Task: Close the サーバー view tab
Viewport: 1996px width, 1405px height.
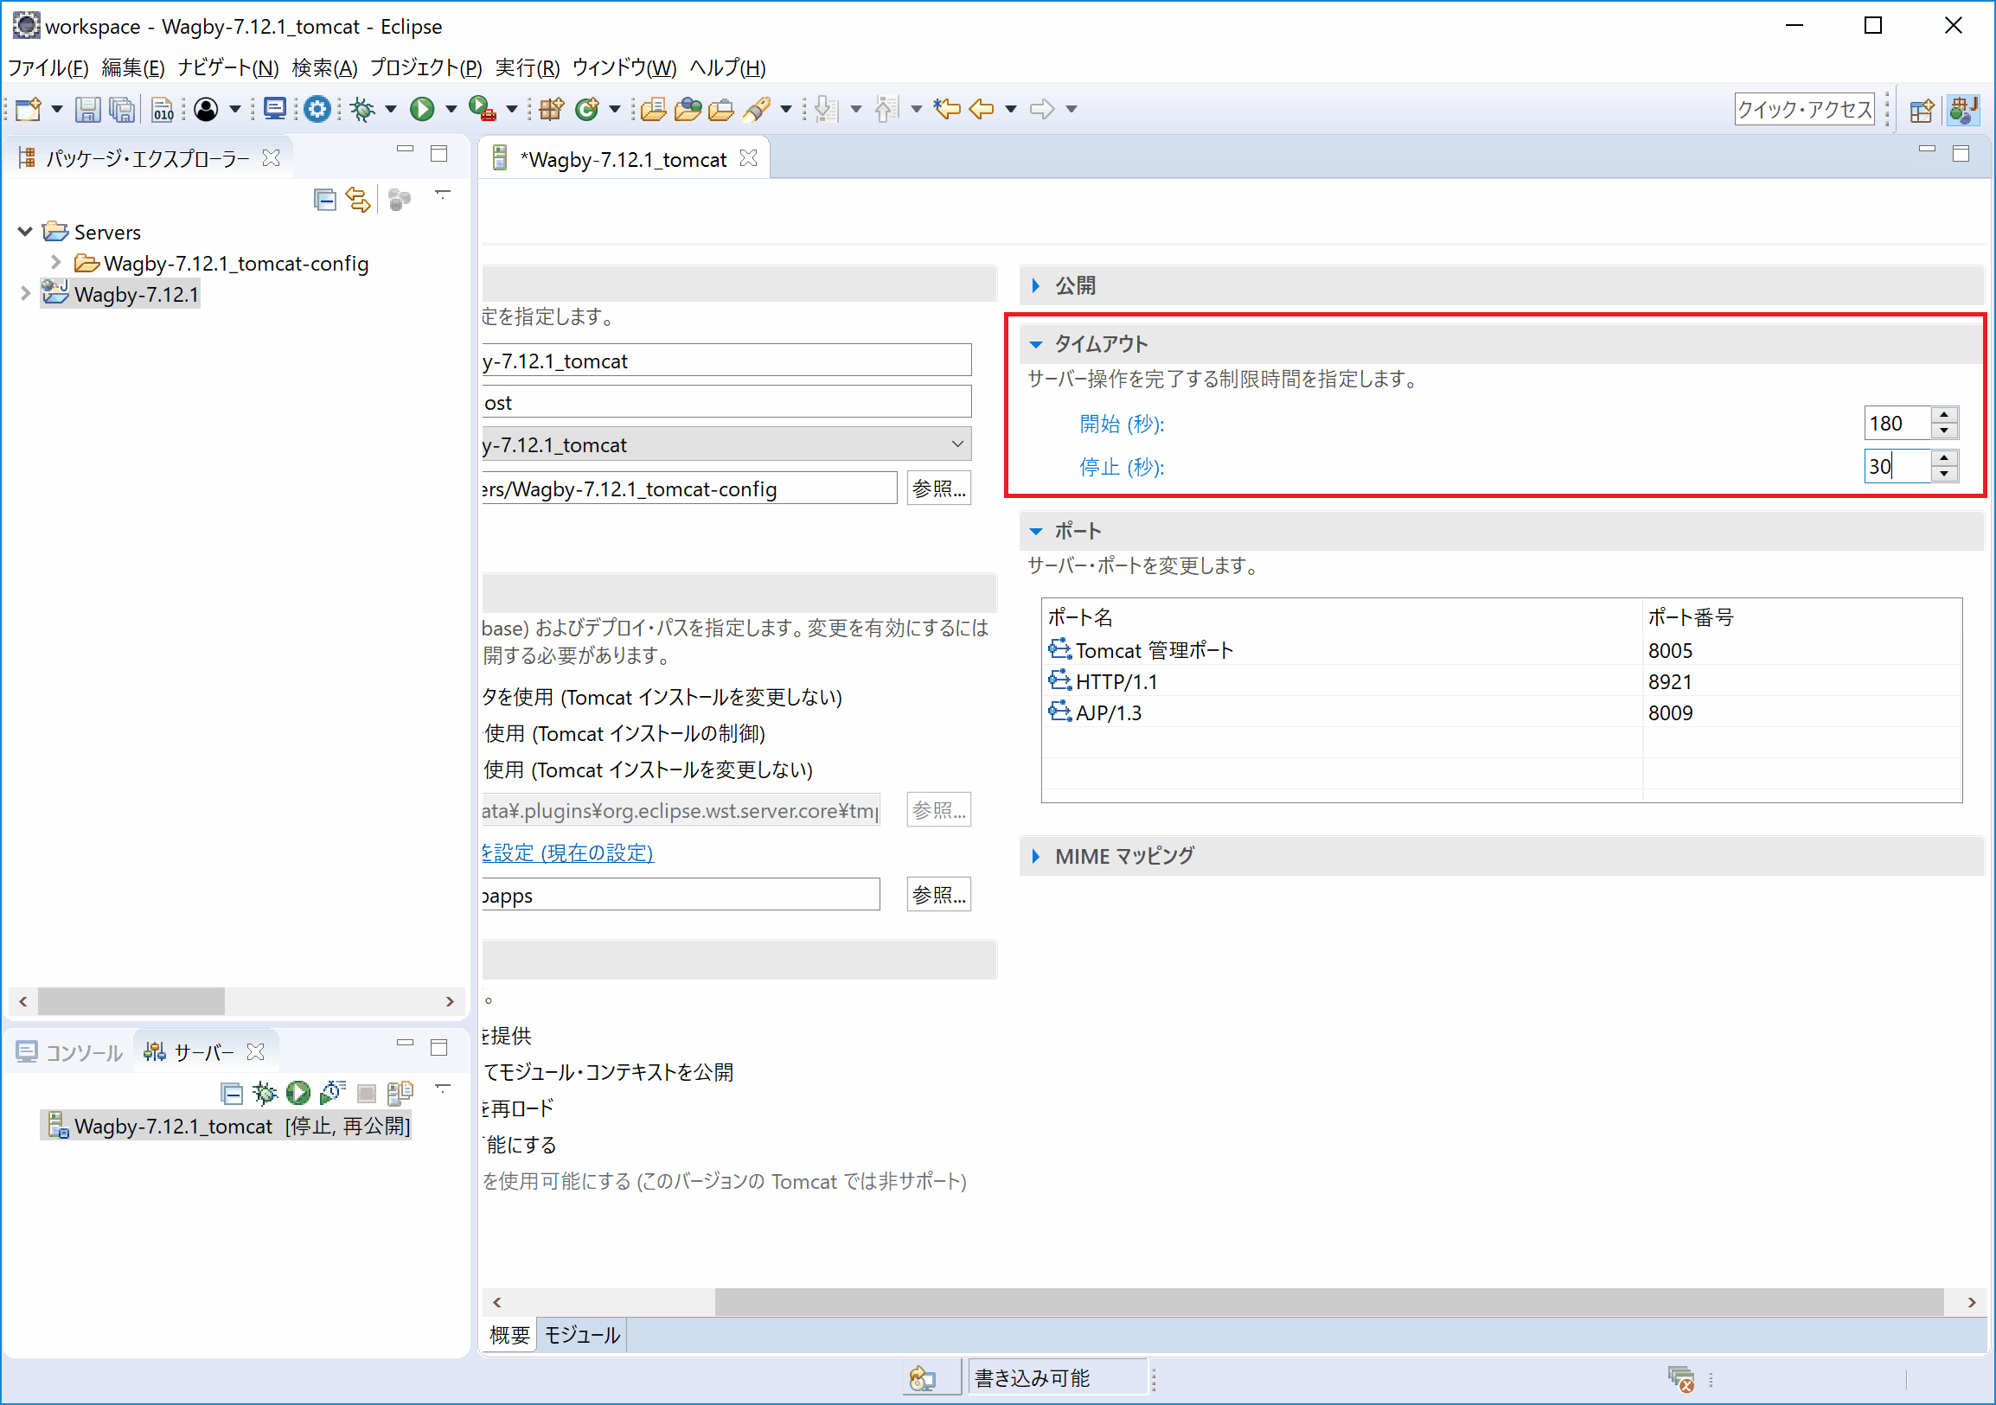Action: [256, 1052]
